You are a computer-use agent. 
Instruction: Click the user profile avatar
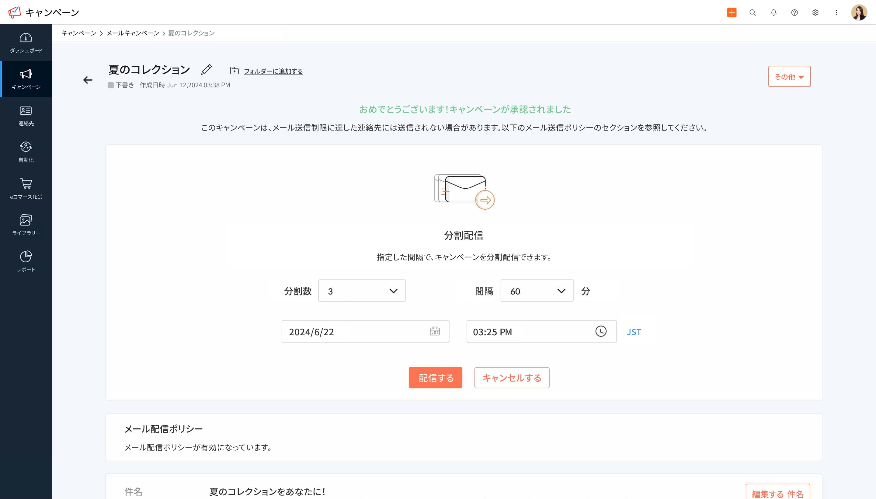tap(859, 12)
